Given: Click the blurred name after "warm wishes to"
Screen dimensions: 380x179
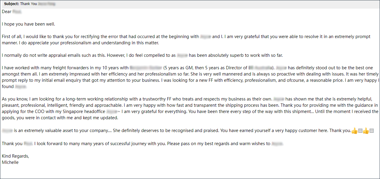Looking at the screenshot, I should (277, 144).
